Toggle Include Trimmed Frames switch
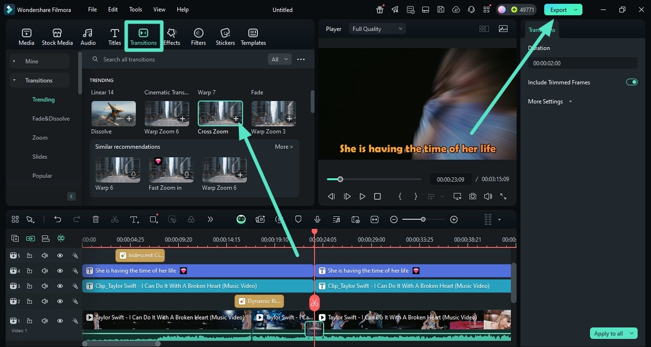 (631, 82)
